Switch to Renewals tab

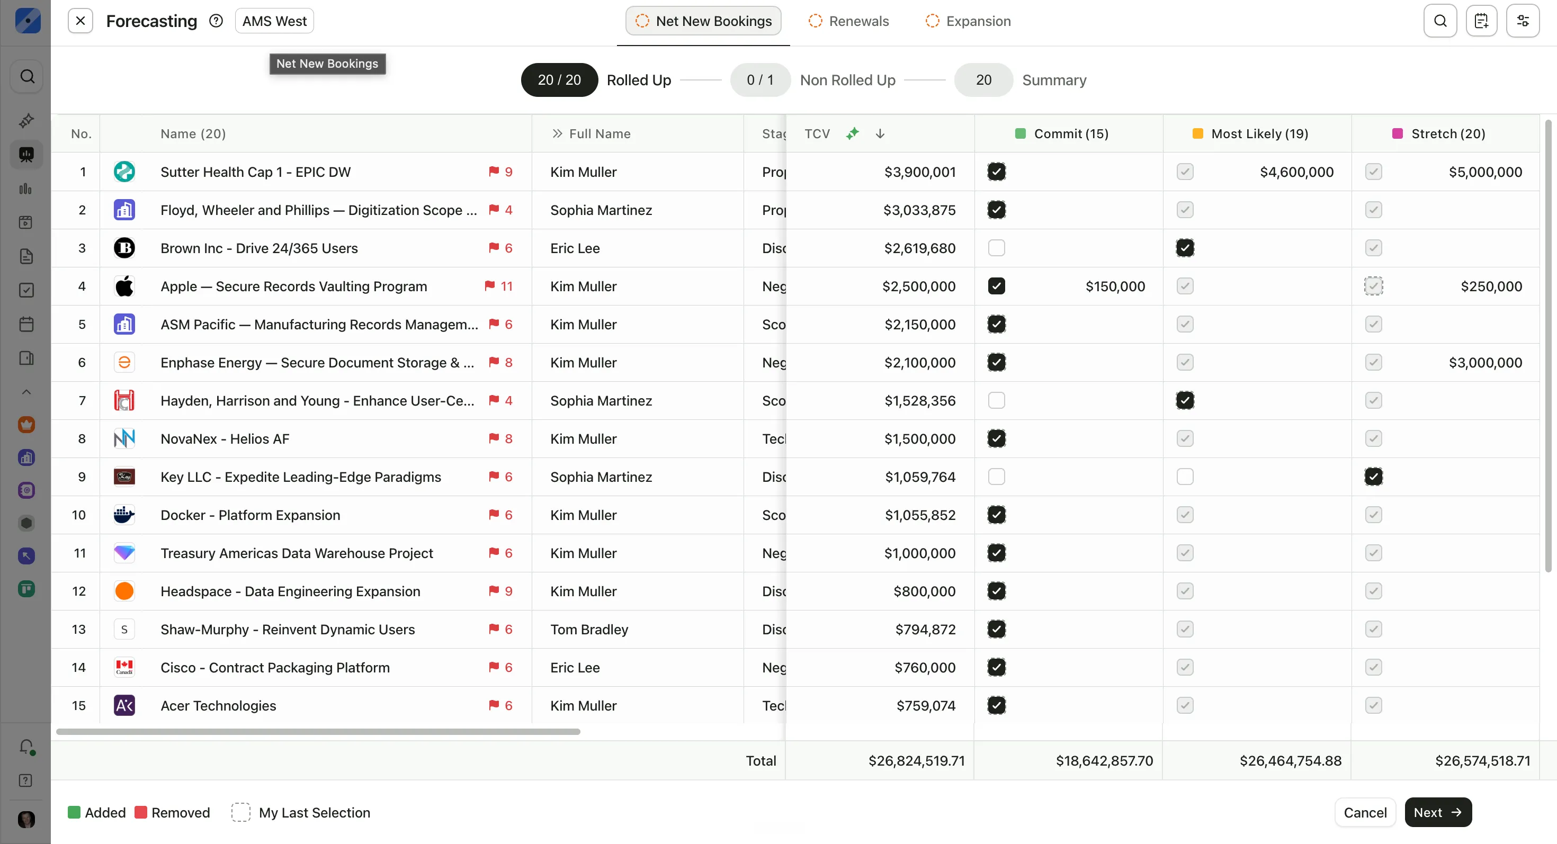click(x=848, y=21)
